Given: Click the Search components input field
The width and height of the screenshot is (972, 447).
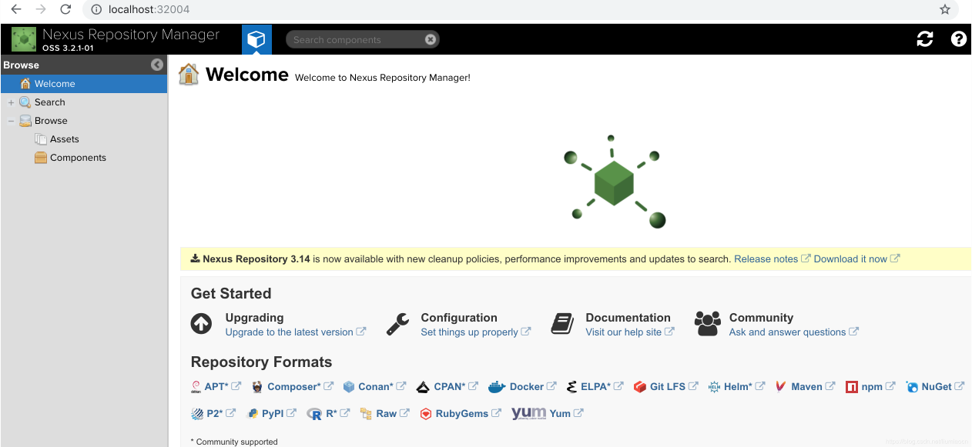Looking at the screenshot, I should (x=354, y=40).
